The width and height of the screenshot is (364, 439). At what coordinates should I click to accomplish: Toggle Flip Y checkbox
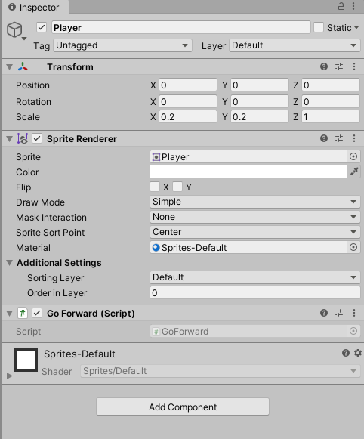point(177,187)
